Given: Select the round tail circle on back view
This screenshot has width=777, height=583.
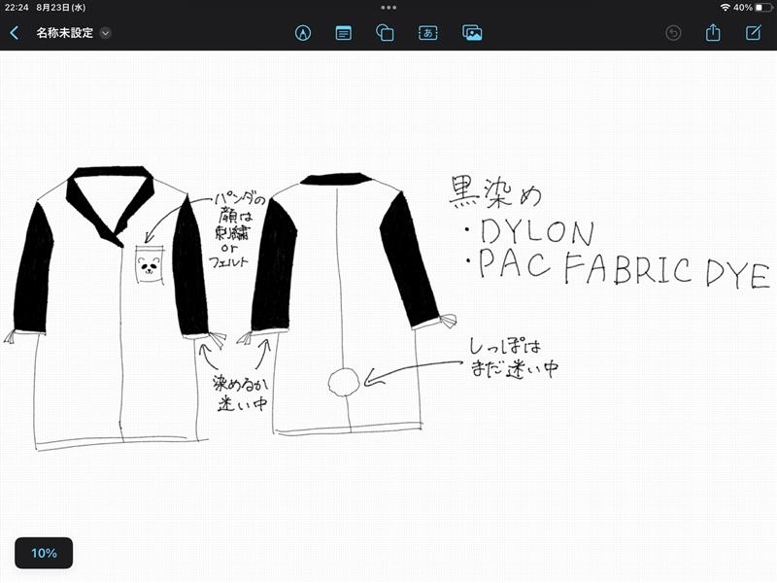Looking at the screenshot, I should point(344,382).
